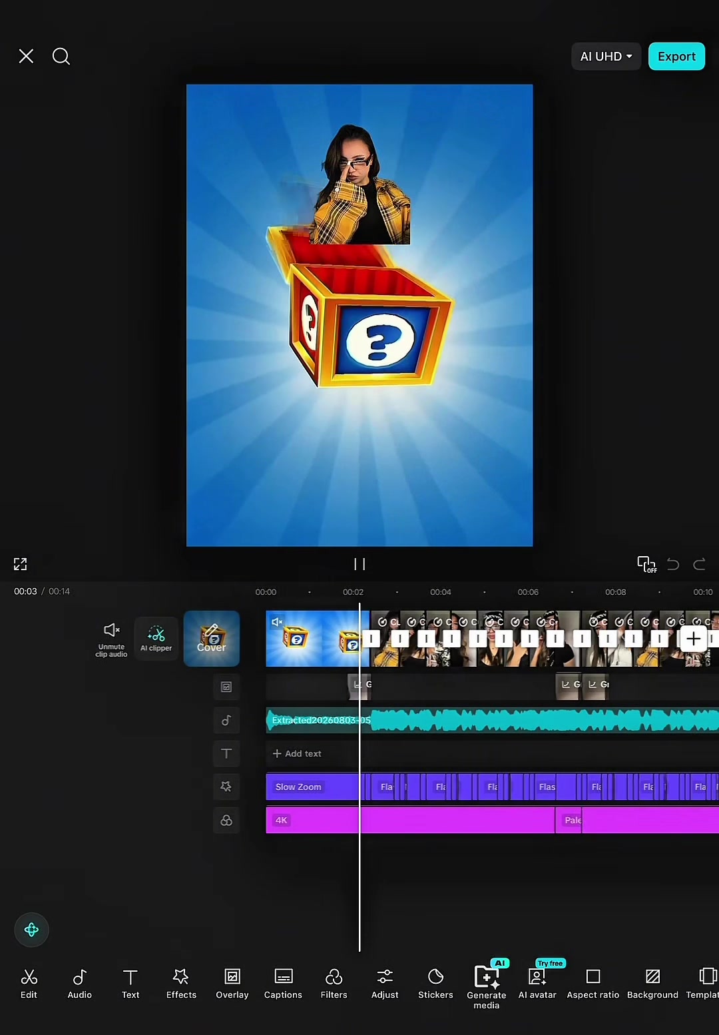The image size is (719, 1035).
Task: Redo the last action
Action: click(x=699, y=564)
